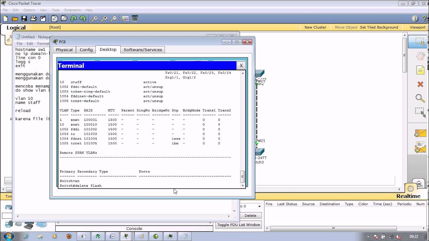Open the Extensions menu
This screenshot has height=241, width=429.
click(72, 10)
